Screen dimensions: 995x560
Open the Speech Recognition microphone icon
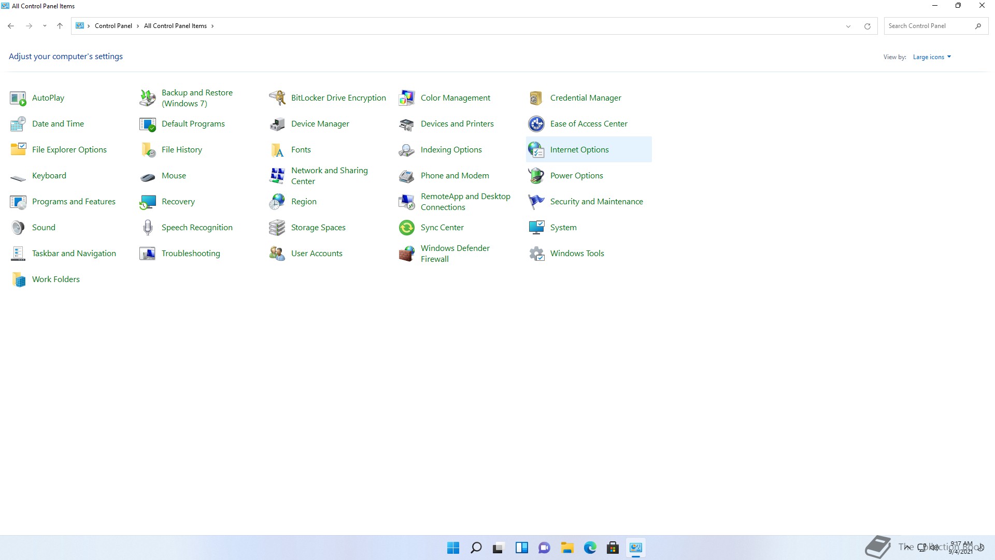click(x=148, y=228)
